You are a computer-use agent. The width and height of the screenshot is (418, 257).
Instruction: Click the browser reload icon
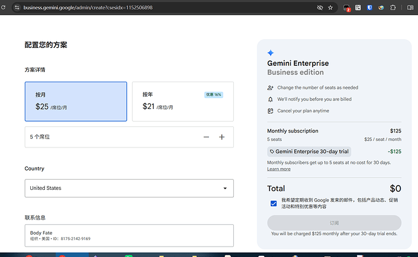click(x=3, y=7)
